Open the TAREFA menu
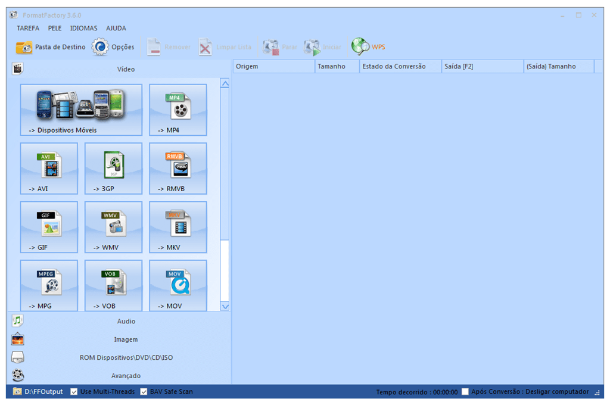Image resolution: width=610 pixels, height=405 pixels. tap(27, 28)
